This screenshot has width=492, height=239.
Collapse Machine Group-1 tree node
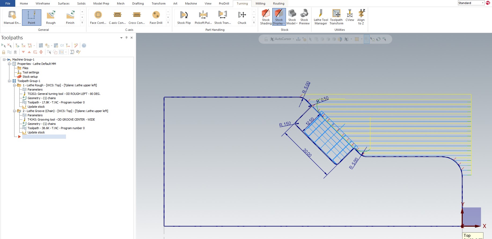pyautogui.click(x=4, y=59)
